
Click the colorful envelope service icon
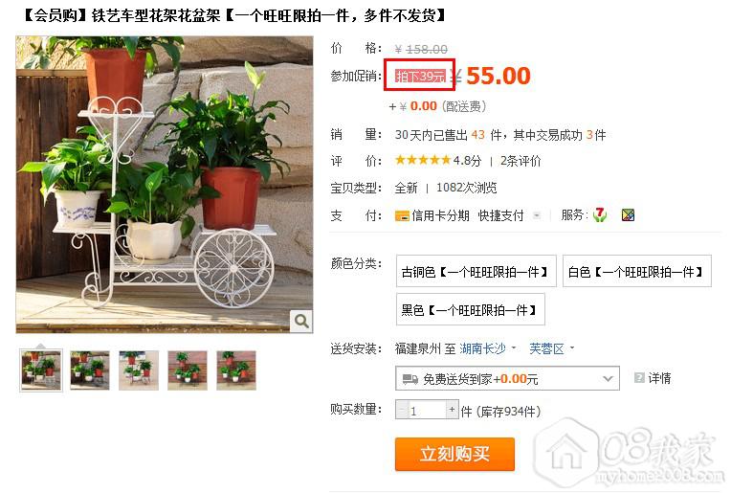(x=628, y=214)
